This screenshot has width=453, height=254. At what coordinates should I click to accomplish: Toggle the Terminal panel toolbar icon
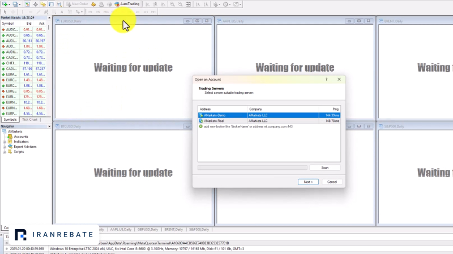(x=51, y=4)
